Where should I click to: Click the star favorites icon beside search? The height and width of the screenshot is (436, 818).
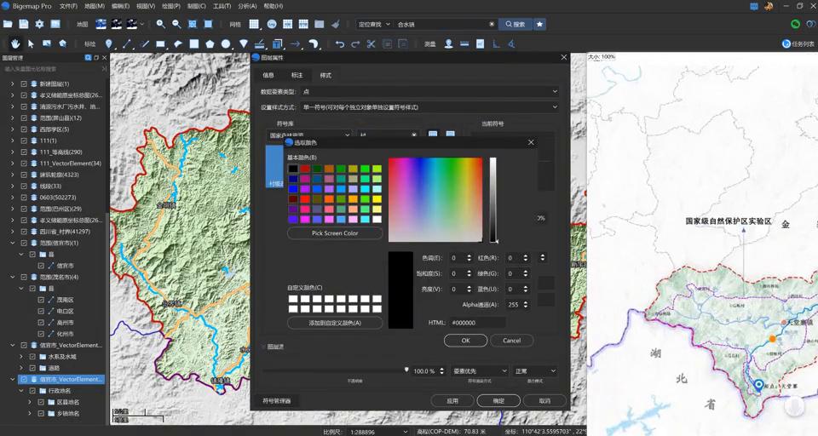click(539, 24)
